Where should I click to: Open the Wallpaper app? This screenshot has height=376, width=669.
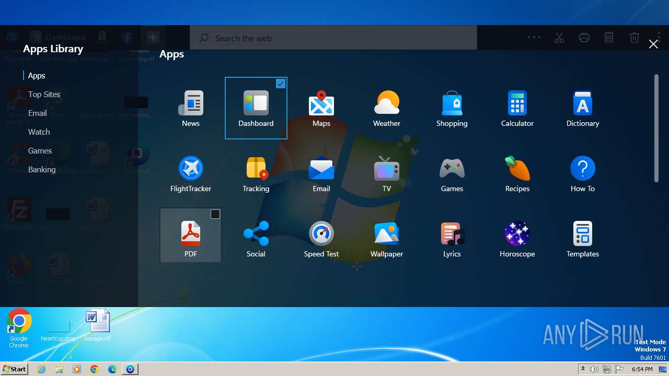pyautogui.click(x=387, y=239)
